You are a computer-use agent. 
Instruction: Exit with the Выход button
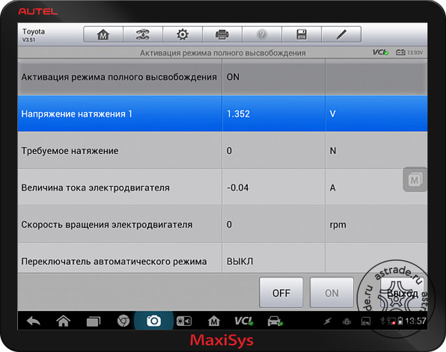point(402,293)
